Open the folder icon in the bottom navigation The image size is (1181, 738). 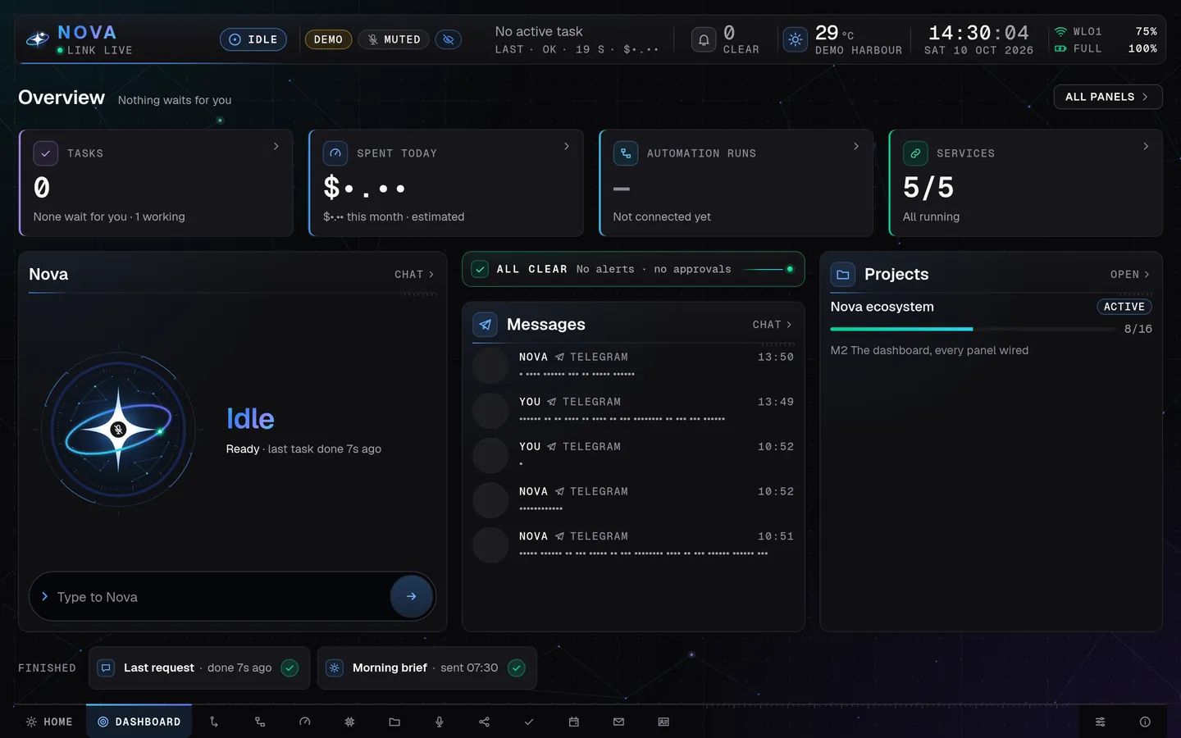click(x=394, y=722)
